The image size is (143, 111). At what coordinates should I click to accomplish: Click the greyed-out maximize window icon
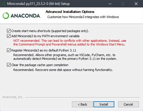123,4
